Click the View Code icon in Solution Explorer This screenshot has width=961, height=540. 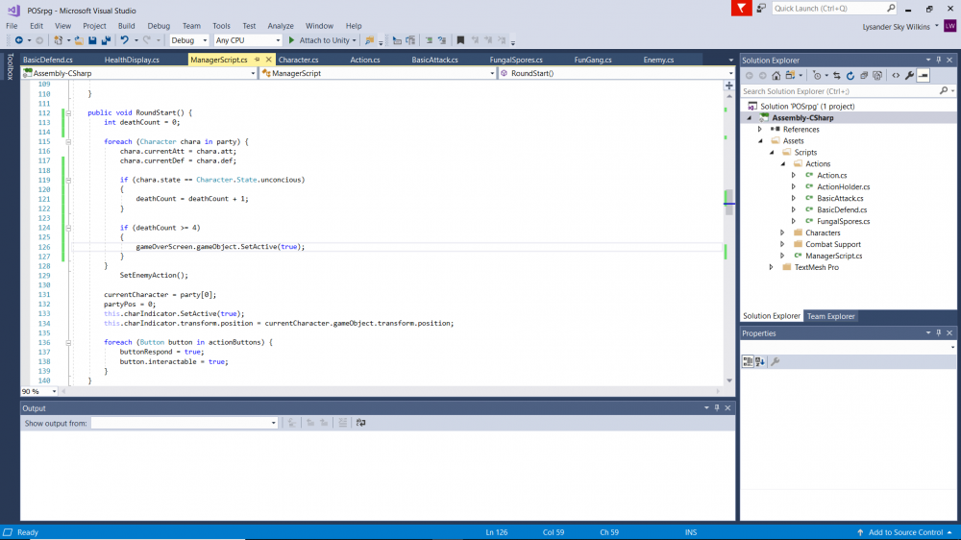point(895,75)
